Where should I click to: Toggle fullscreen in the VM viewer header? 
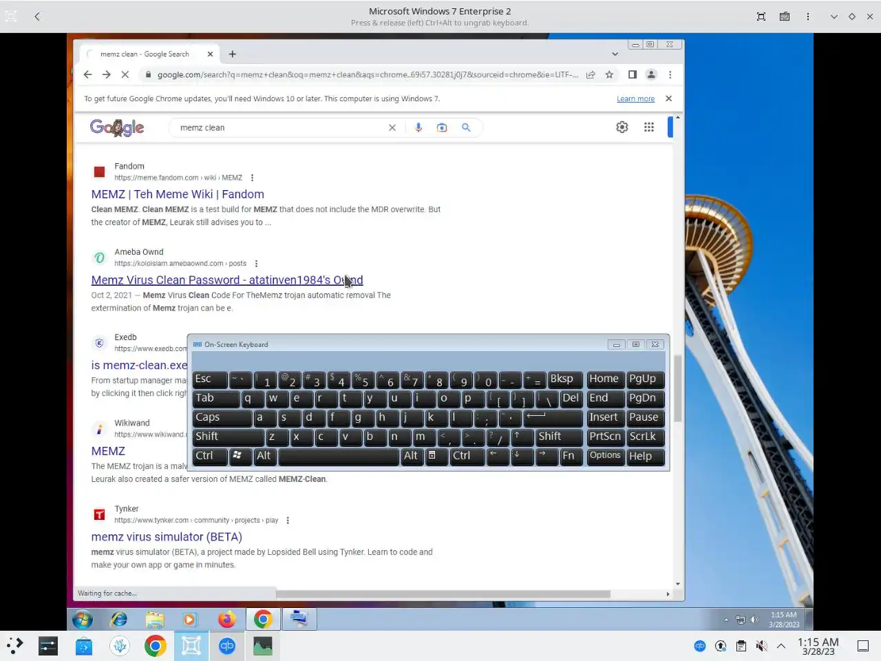coord(761,17)
